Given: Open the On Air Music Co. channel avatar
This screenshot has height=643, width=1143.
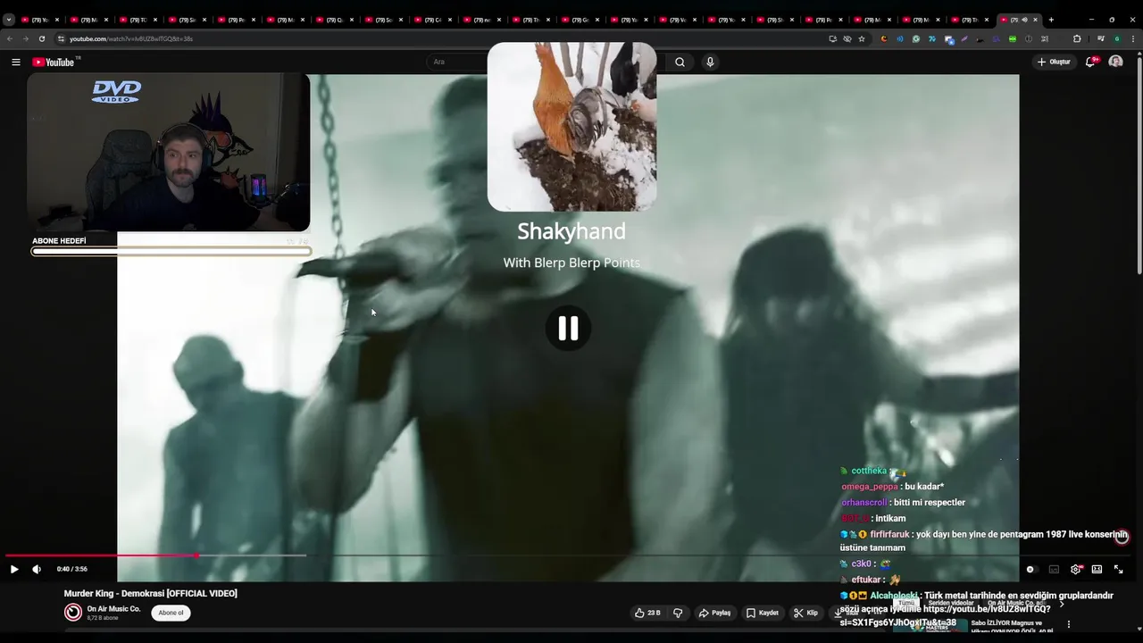Looking at the screenshot, I should [73, 612].
